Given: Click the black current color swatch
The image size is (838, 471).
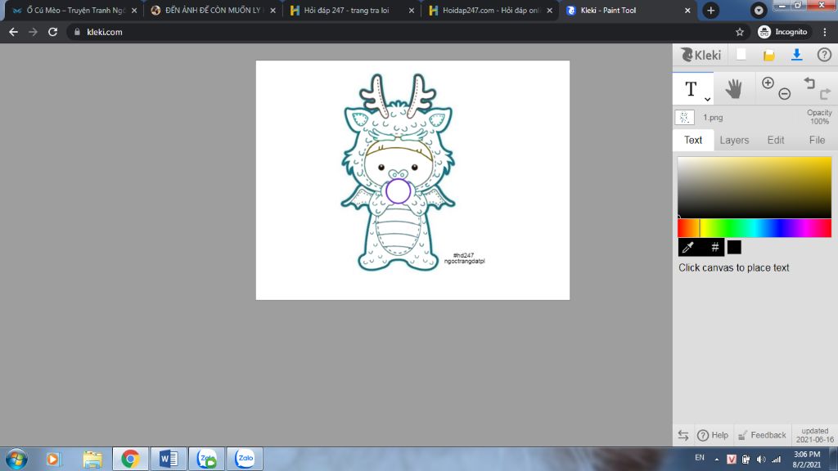Looking at the screenshot, I should tap(734, 247).
